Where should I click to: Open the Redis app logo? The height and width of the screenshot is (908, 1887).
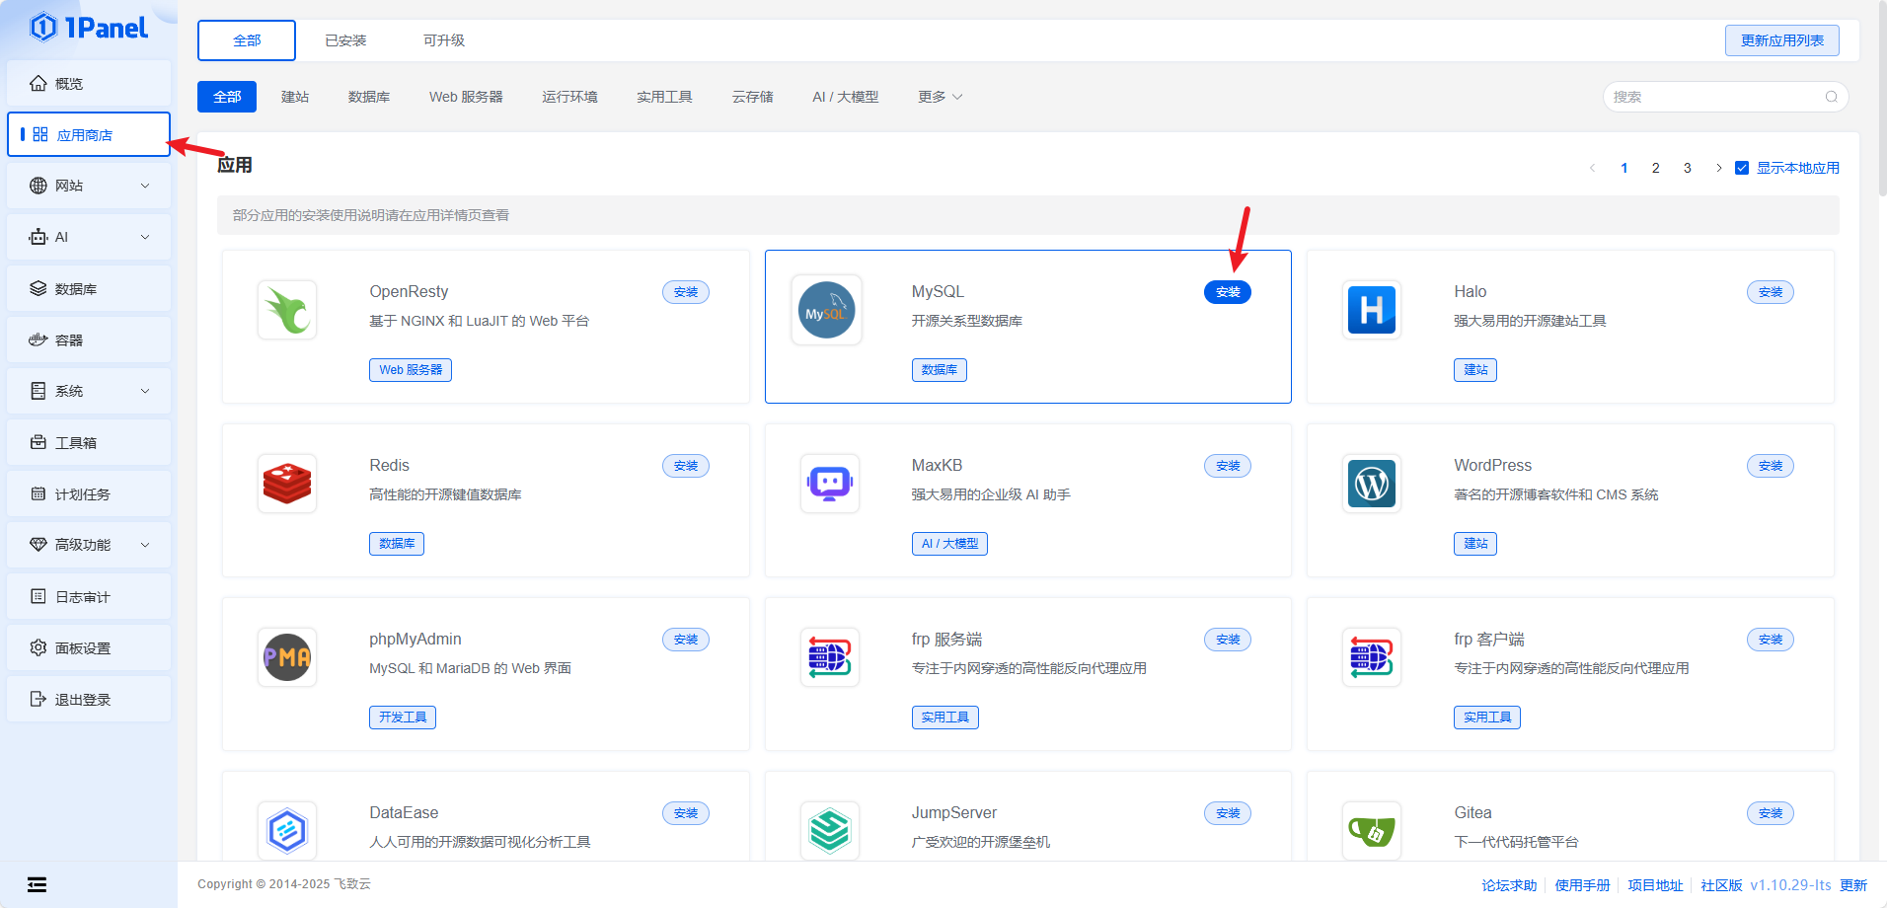pyautogui.click(x=287, y=484)
